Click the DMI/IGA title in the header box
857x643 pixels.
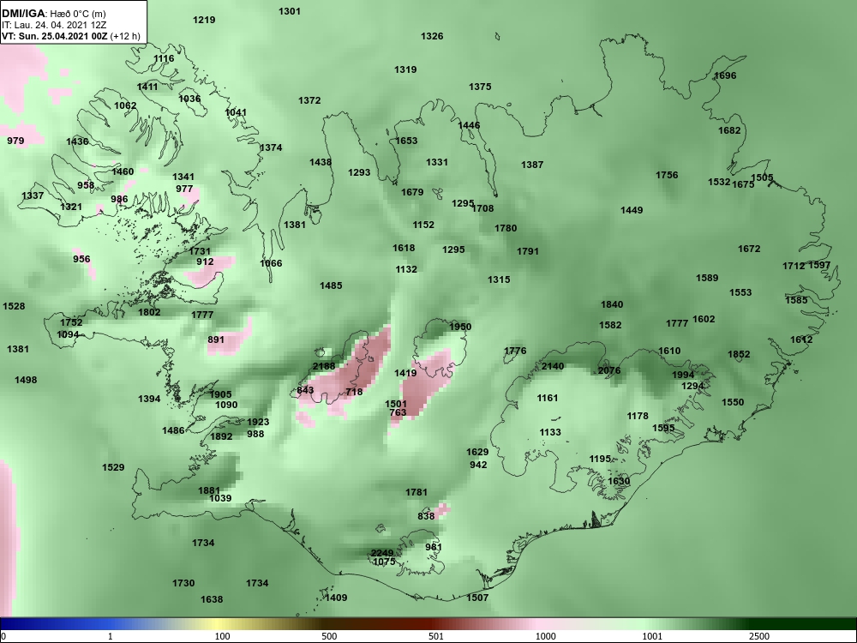point(23,14)
